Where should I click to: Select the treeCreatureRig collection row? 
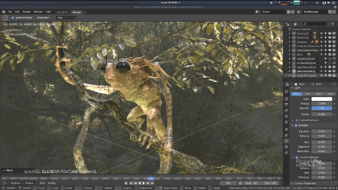[x=311, y=71]
